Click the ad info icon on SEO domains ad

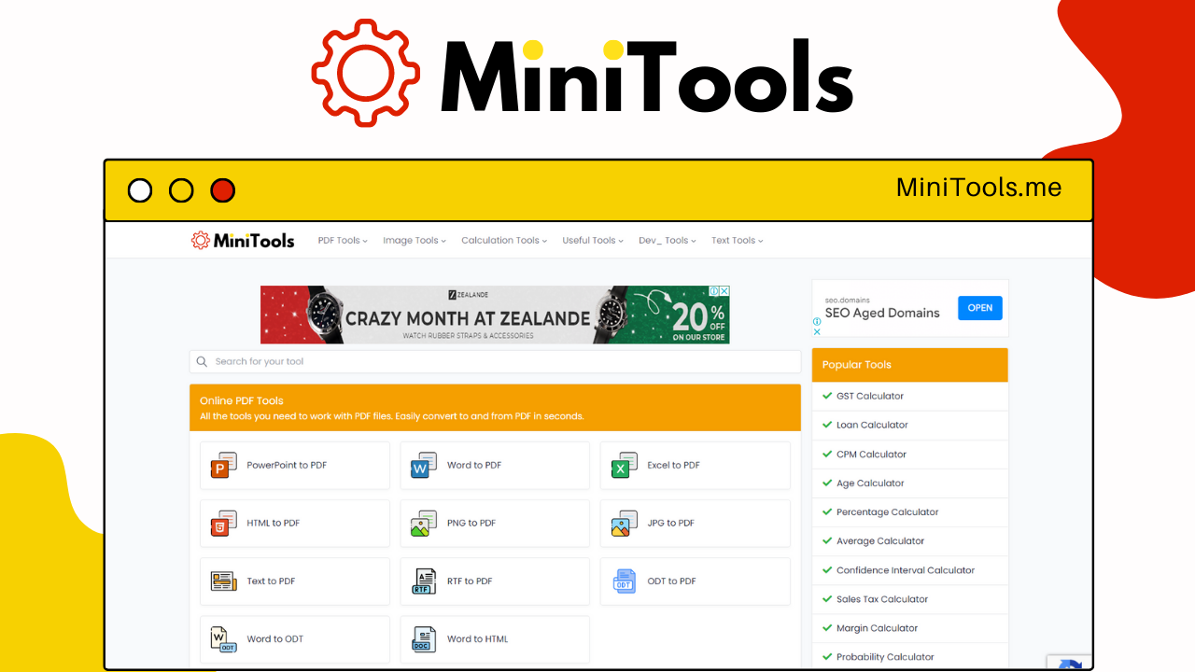[x=817, y=321]
